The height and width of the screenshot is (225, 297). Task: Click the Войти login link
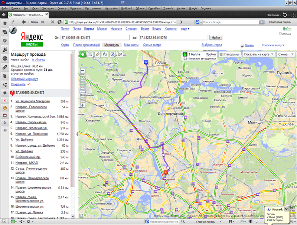(287, 29)
